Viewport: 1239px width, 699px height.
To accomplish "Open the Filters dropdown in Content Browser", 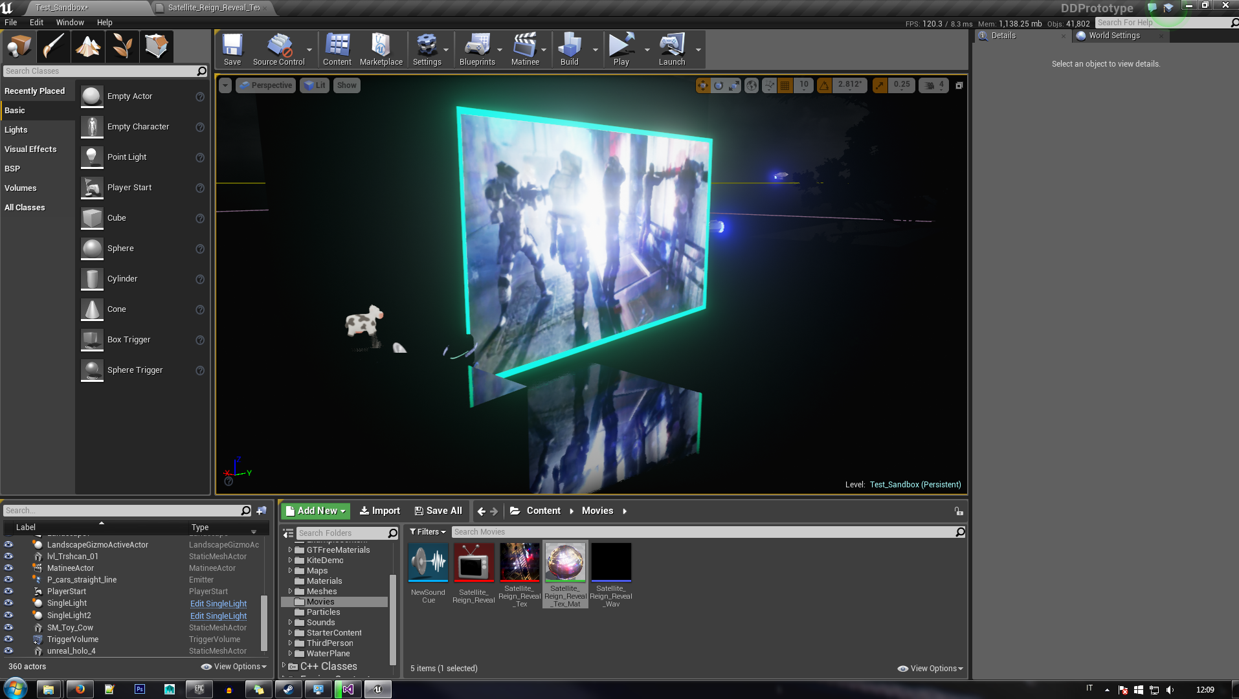I will (428, 532).
